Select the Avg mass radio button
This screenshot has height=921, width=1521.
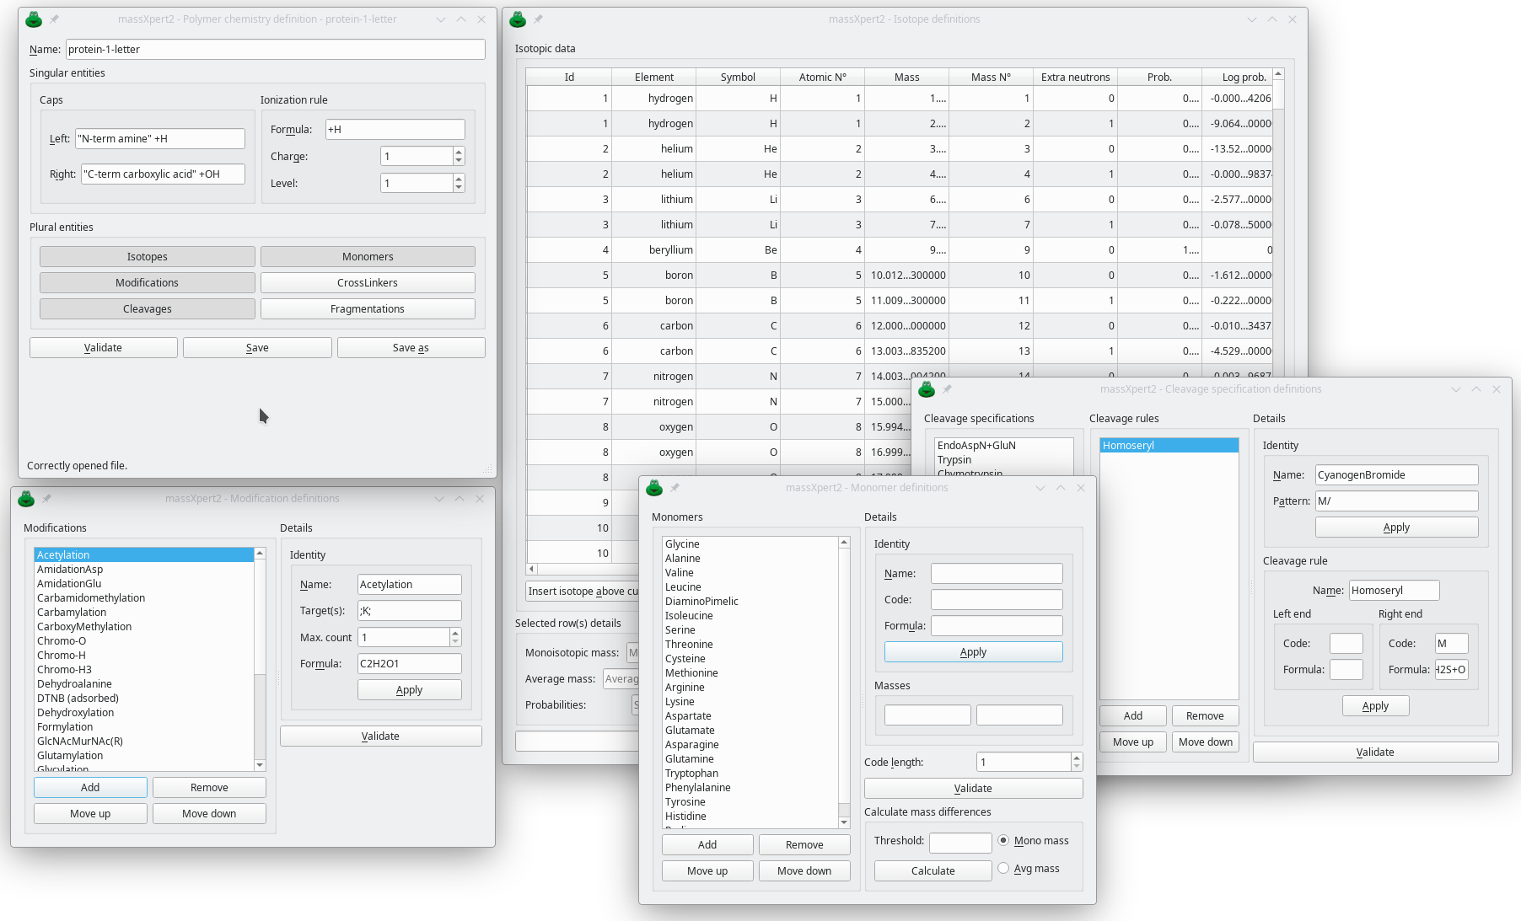(x=1002, y=868)
